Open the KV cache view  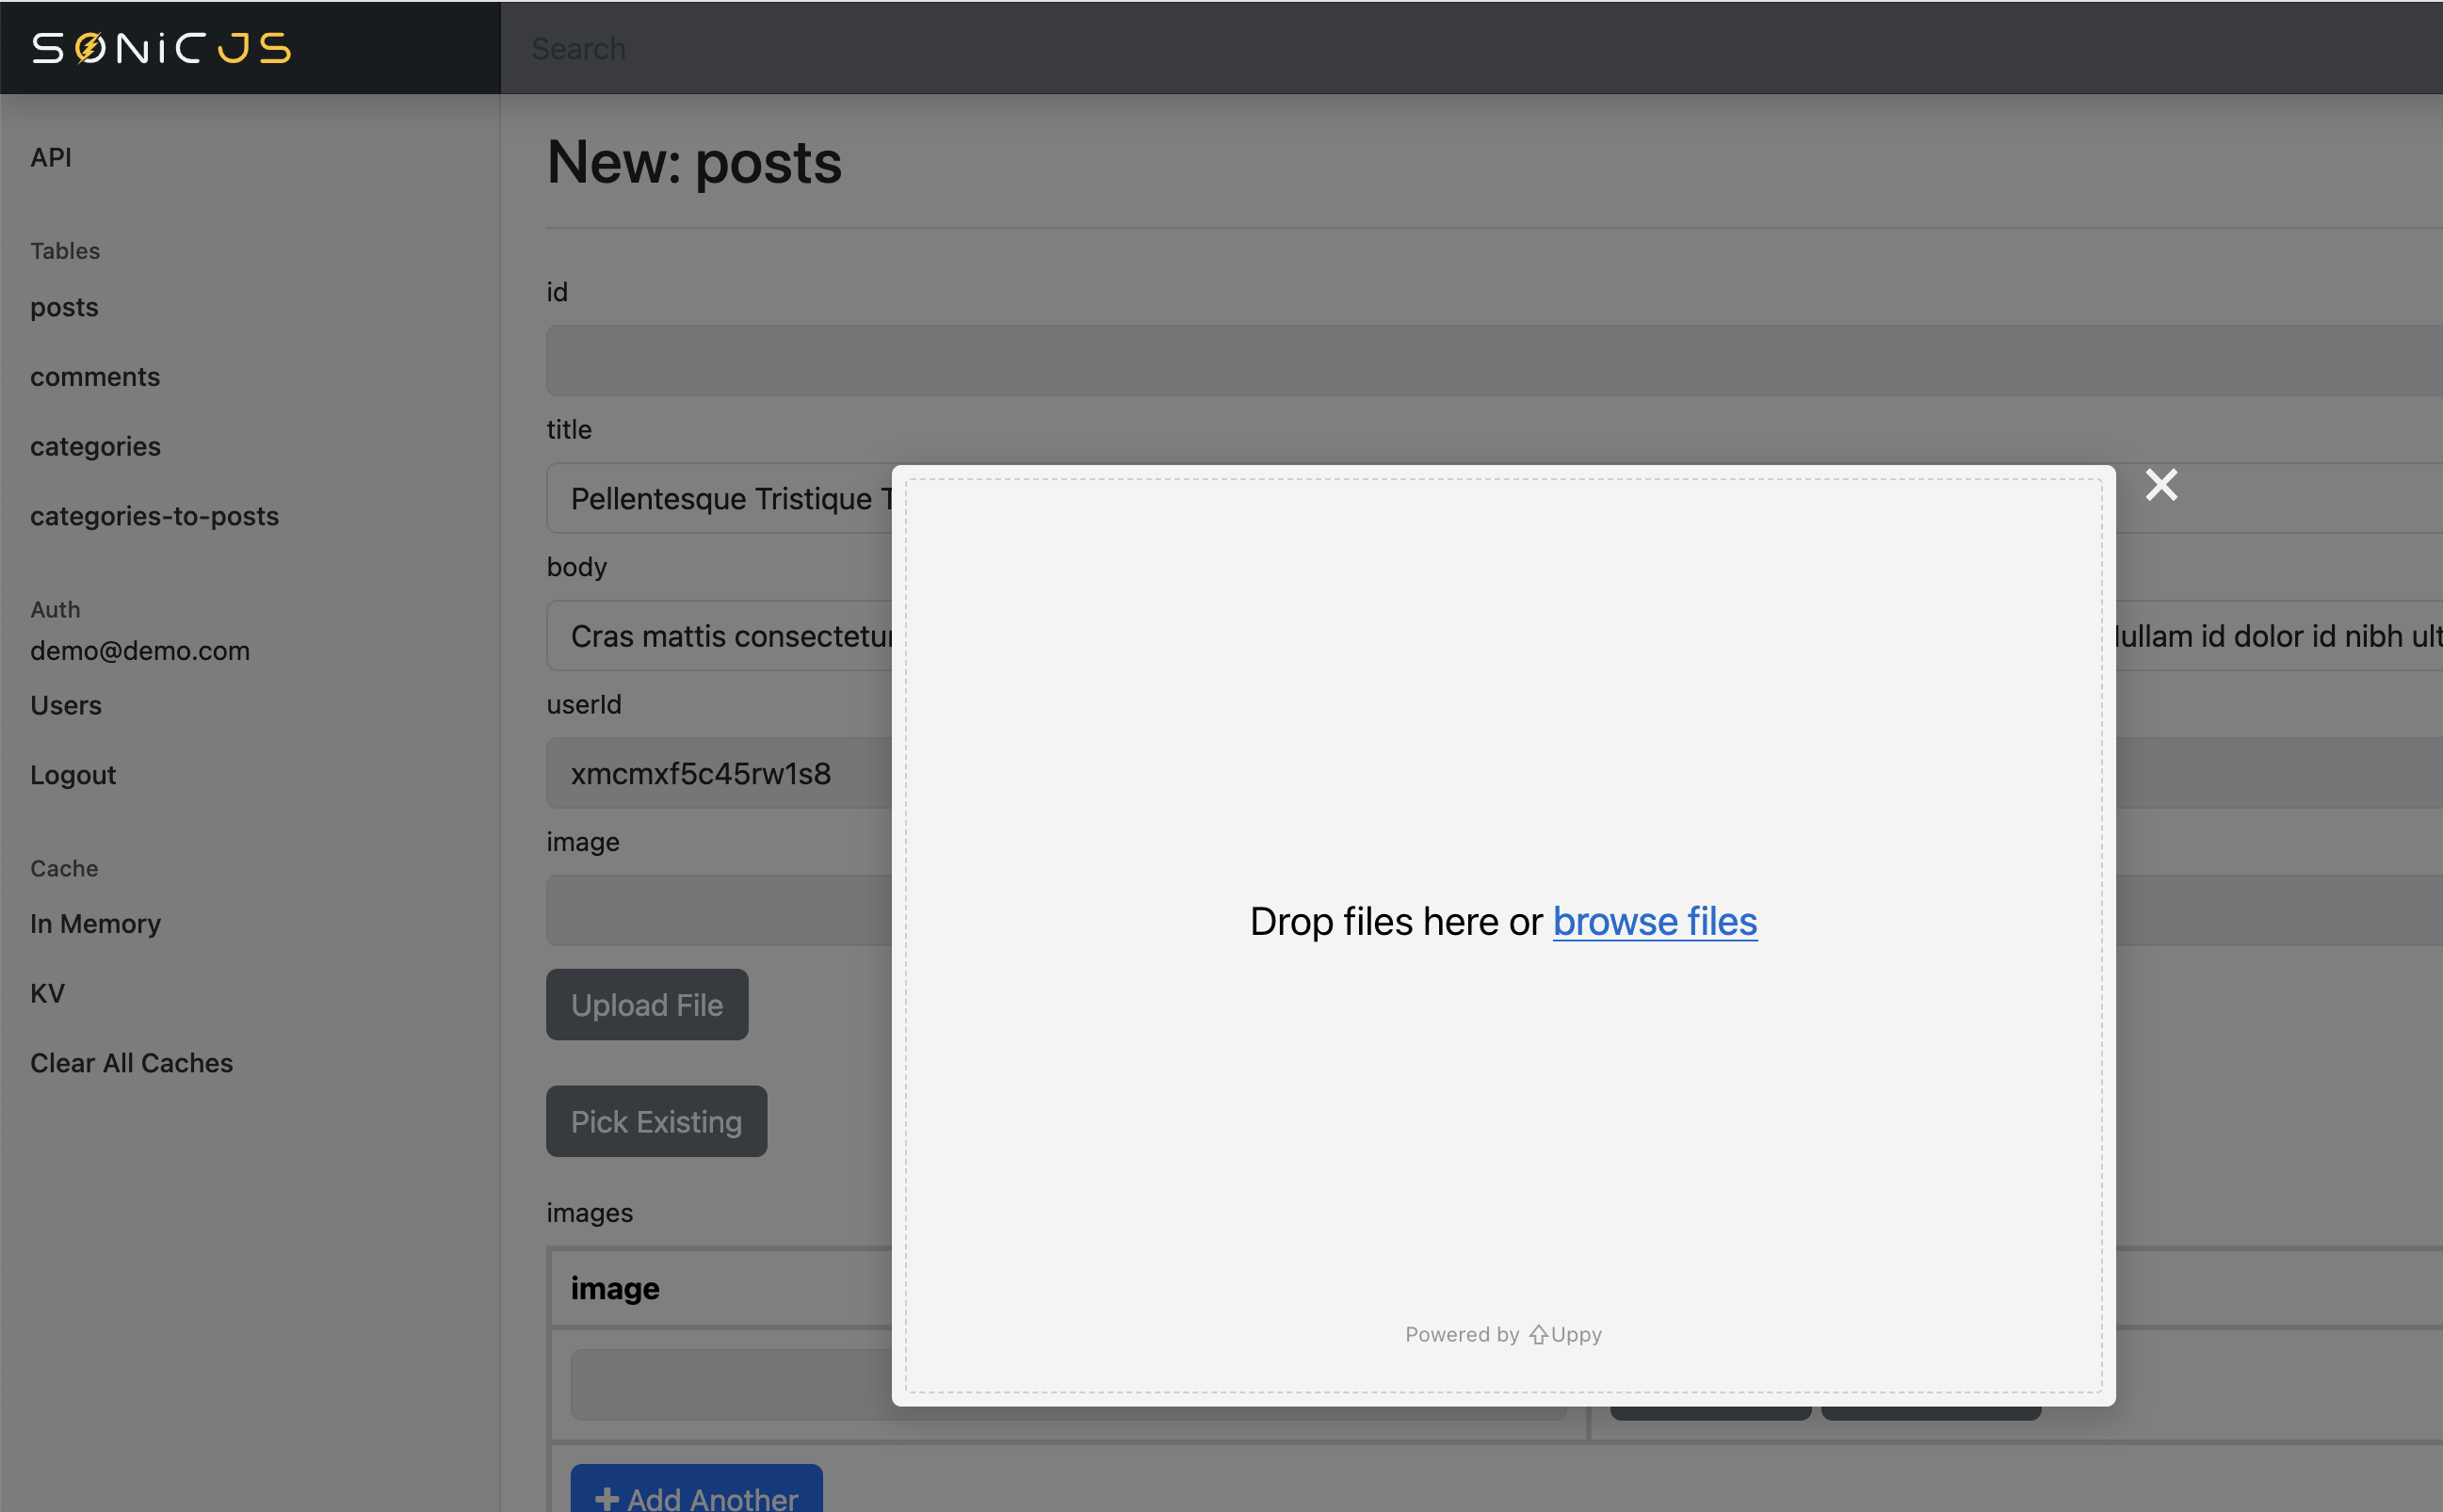coord(46,993)
